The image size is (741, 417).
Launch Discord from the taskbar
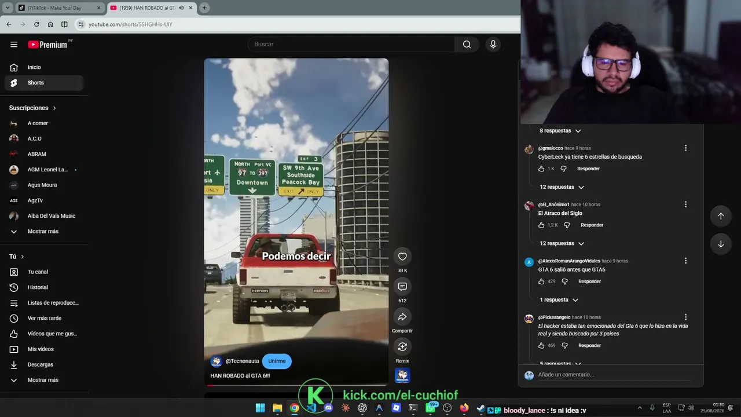[x=328, y=408]
